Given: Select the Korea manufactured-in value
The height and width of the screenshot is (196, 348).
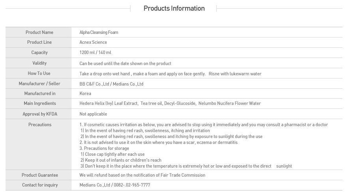Looking at the screenshot, I should click(85, 93).
